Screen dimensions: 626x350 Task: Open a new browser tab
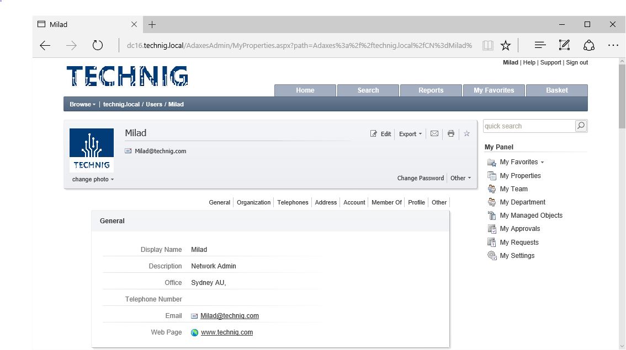pyautogui.click(x=152, y=25)
